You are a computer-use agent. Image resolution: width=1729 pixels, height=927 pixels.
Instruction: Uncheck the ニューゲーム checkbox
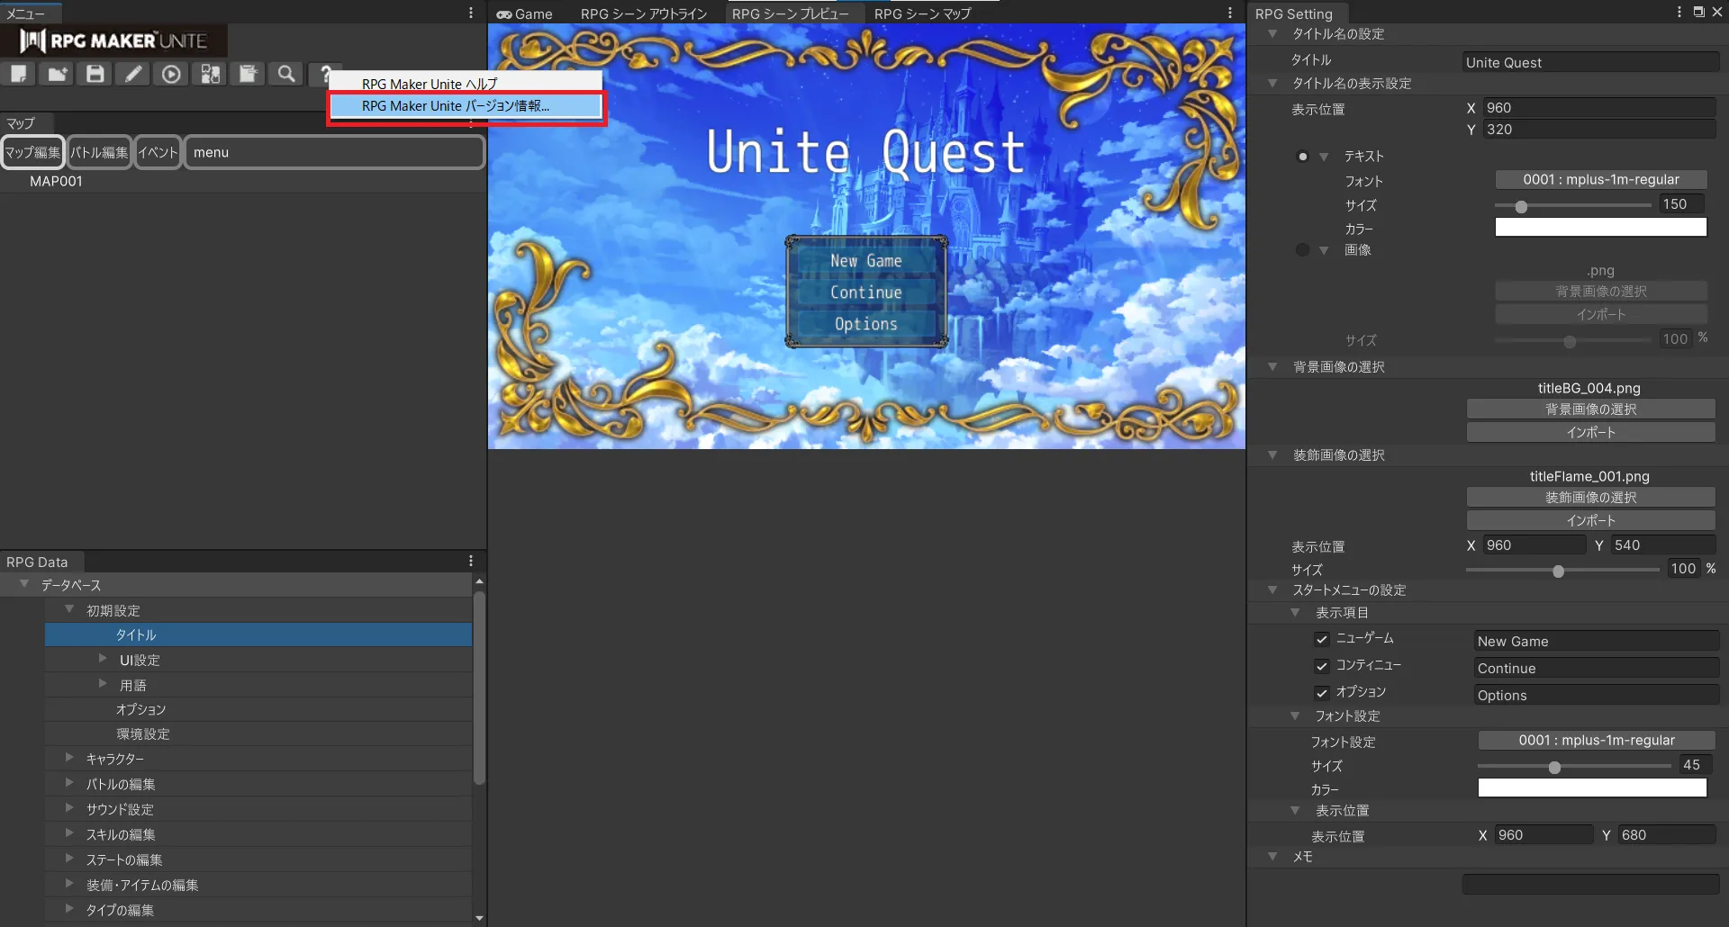[x=1321, y=639]
